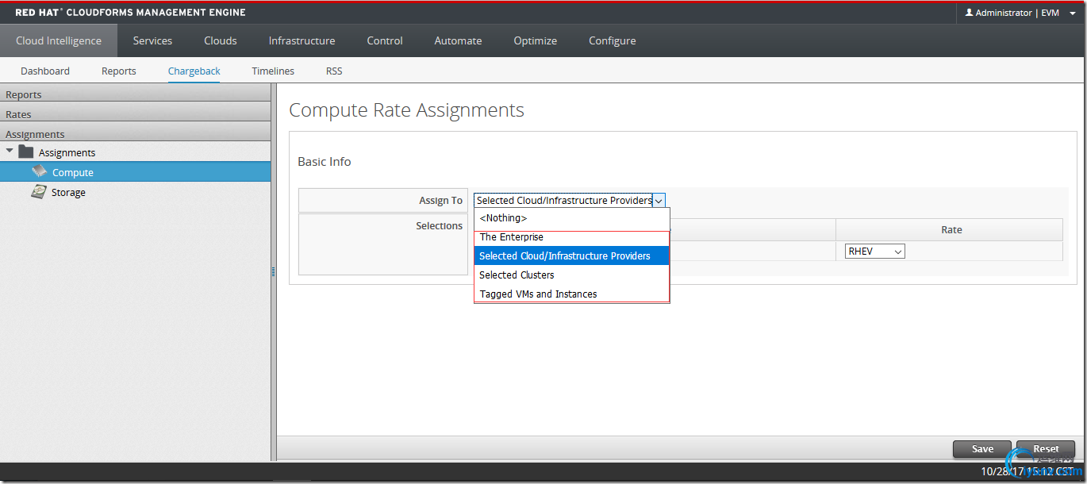The image size is (1087, 484).
Task: Switch to the RSS tab
Action: click(334, 71)
